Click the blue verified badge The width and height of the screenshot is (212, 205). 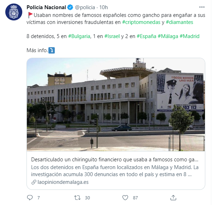(70, 7)
